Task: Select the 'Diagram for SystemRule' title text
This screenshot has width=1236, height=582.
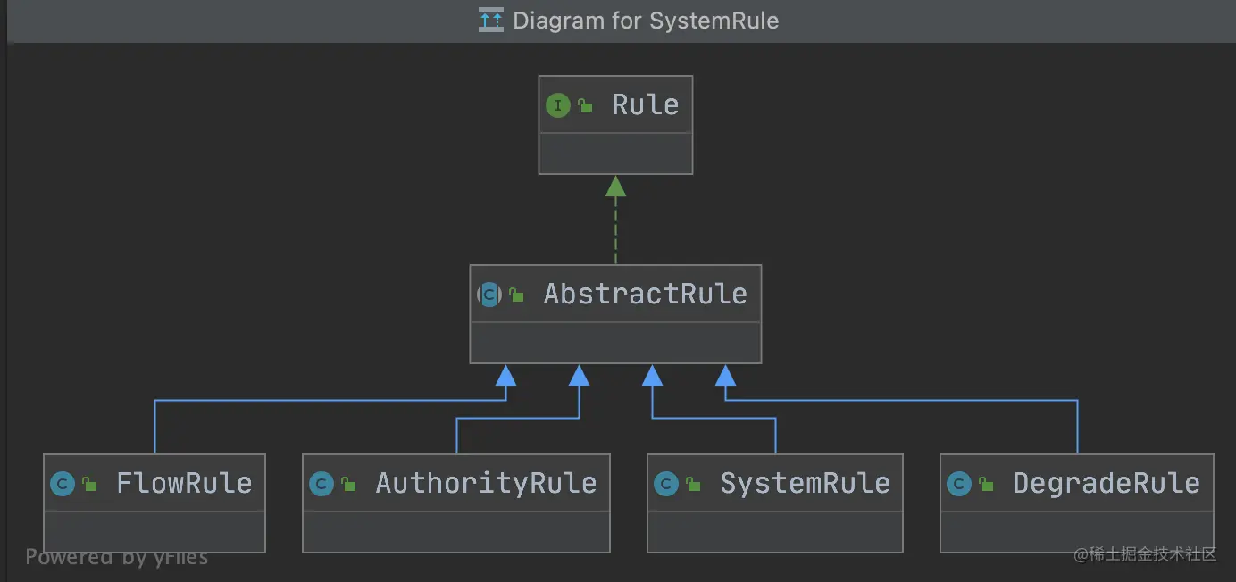Action: [646, 21]
